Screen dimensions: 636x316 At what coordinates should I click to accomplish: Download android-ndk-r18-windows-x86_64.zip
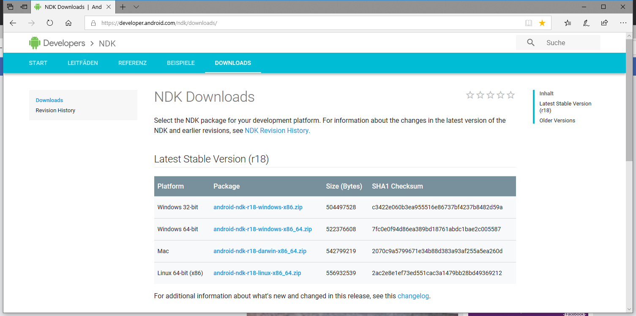pos(262,229)
